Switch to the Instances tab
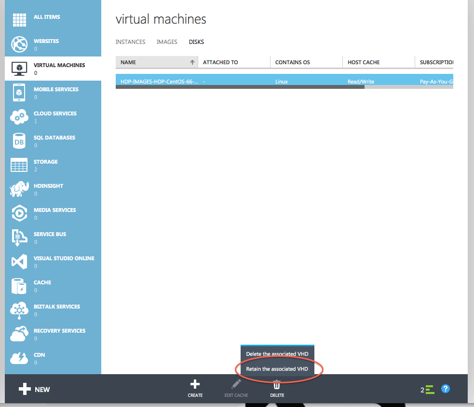Image resolution: width=474 pixels, height=407 pixels. 130,42
